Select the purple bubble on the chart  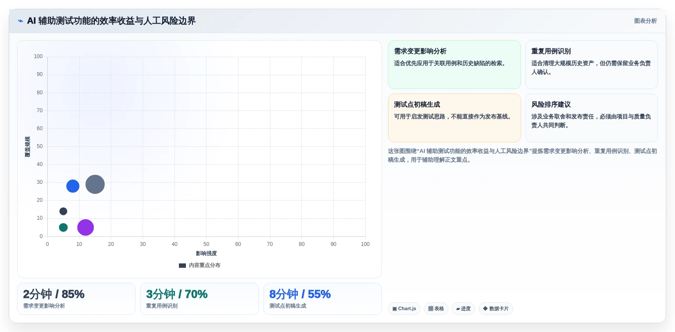click(x=85, y=228)
